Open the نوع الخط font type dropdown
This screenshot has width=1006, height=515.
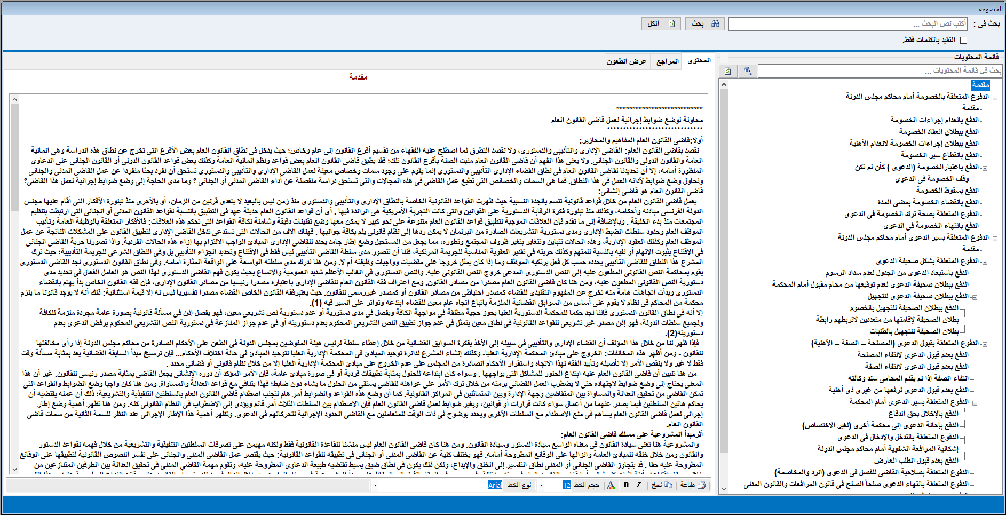click(376, 485)
